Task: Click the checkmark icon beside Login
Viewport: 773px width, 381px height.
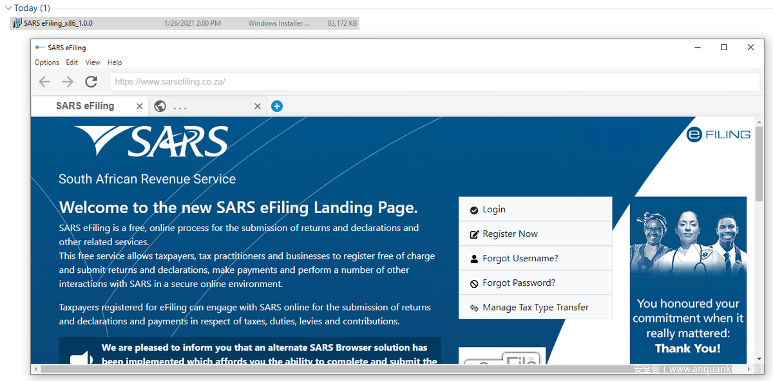Action: click(x=474, y=210)
